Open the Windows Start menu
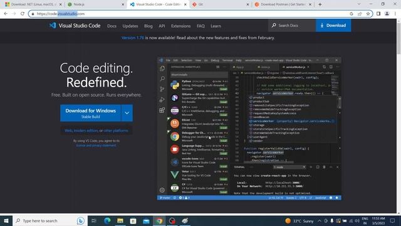The width and height of the screenshot is (401, 226). 6,220
